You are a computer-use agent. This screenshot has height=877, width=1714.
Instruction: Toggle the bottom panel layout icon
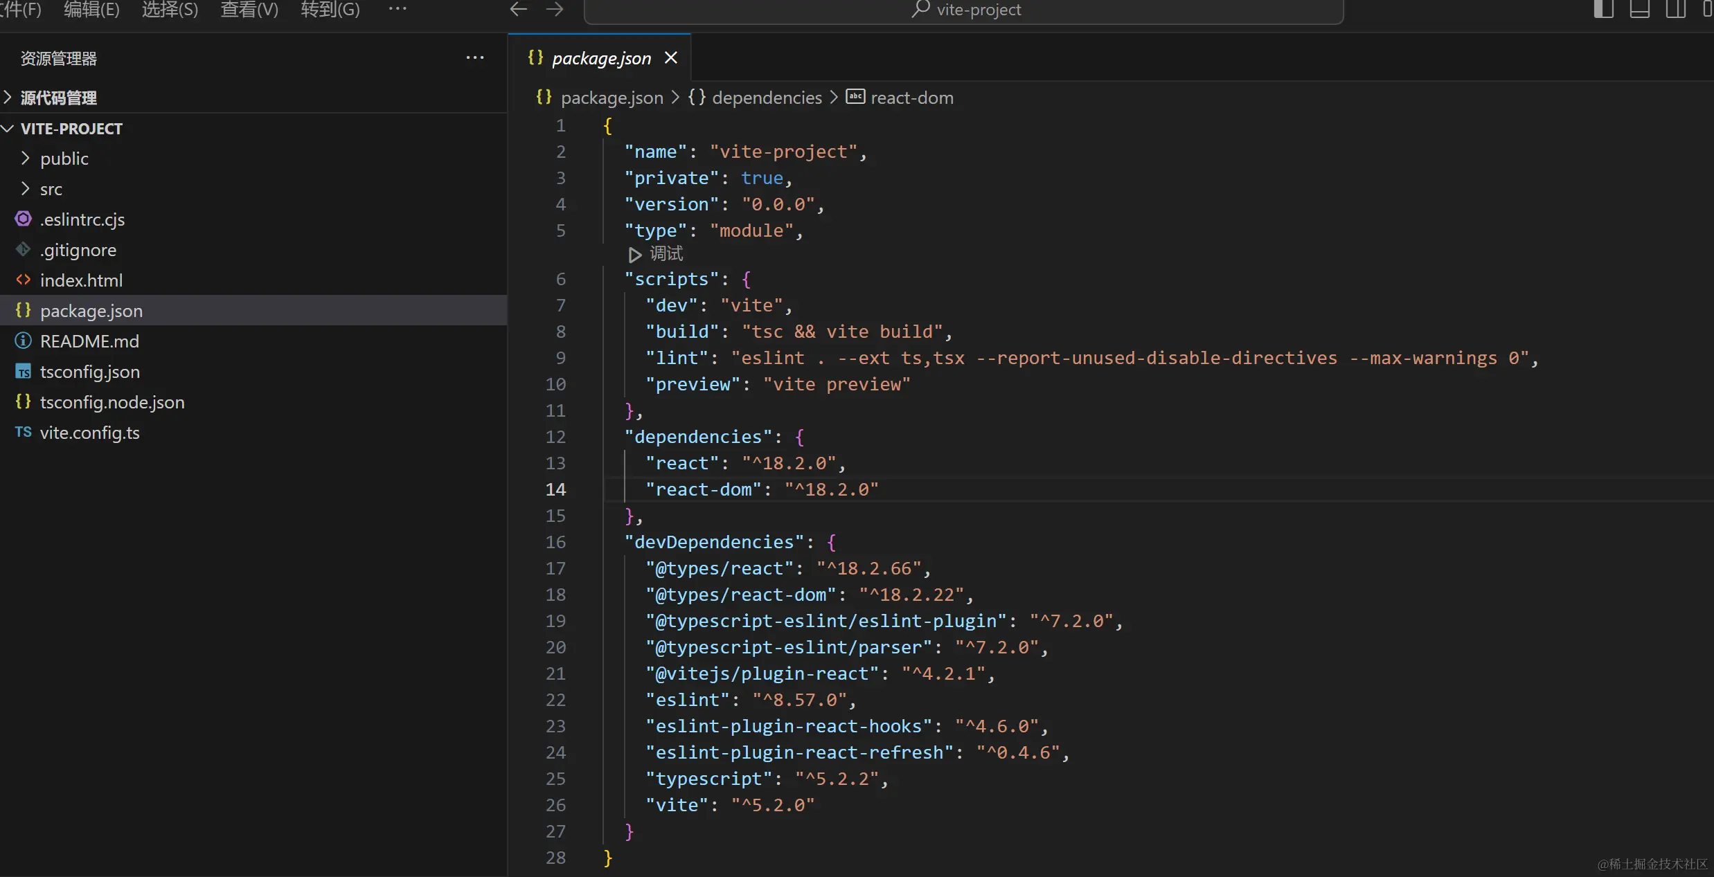[x=1639, y=9]
